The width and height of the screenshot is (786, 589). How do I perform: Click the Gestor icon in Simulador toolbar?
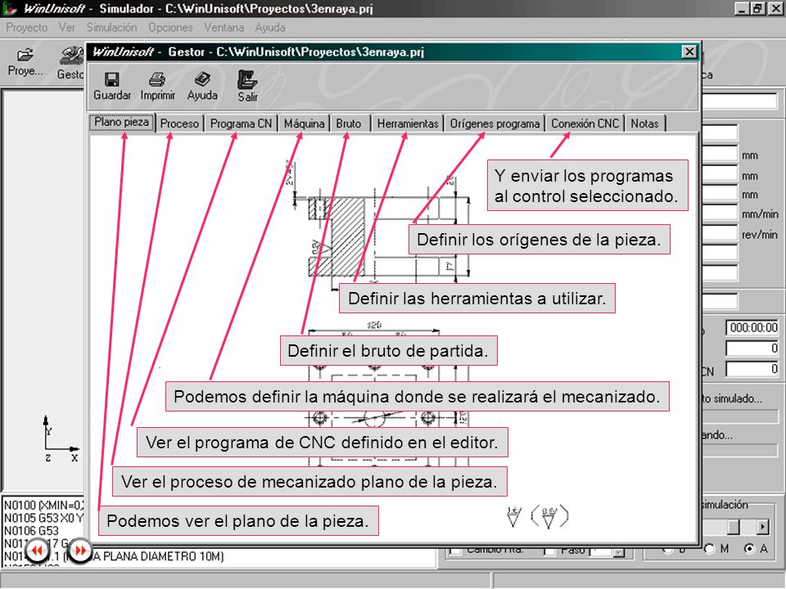click(x=71, y=56)
